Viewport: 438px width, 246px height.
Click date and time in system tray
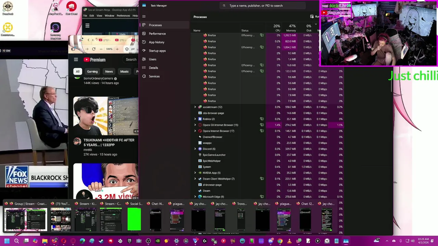(x=423, y=241)
